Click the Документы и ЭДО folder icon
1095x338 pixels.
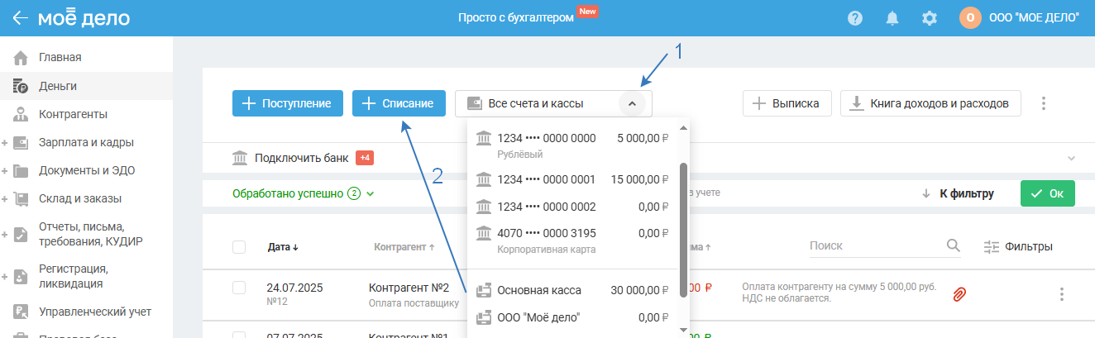22,171
